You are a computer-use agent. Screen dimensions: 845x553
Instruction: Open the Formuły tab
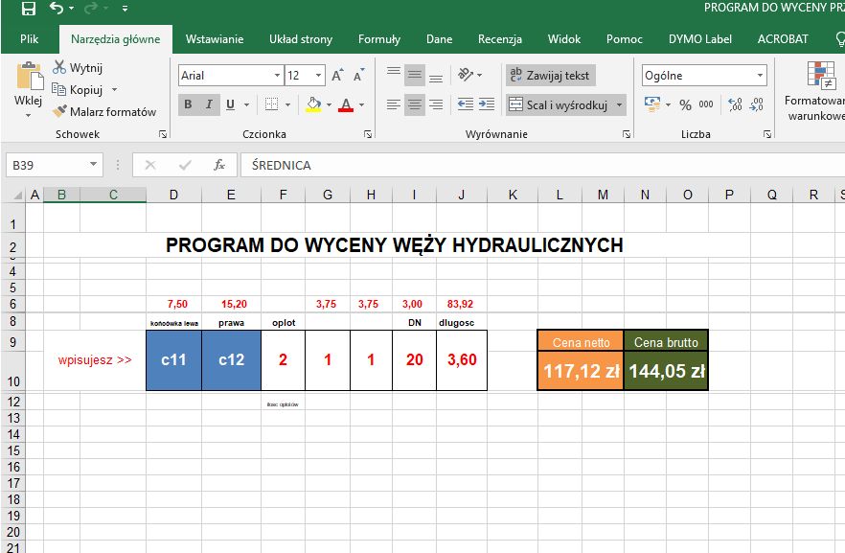click(379, 38)
